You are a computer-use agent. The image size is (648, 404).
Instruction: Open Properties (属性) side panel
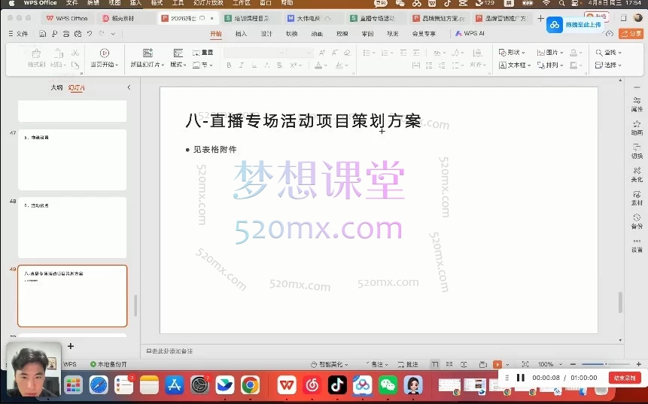637,104
